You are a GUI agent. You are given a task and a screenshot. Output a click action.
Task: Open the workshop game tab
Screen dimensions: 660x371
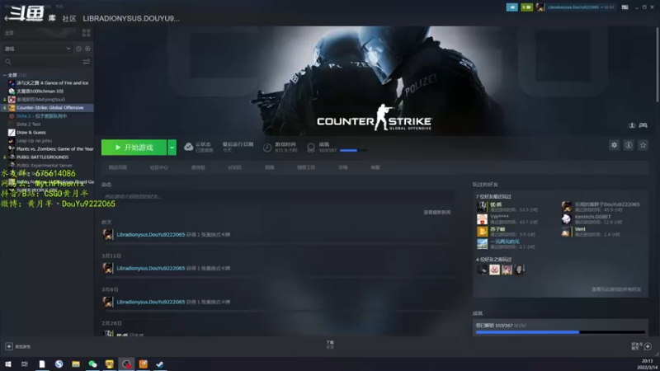tap(306, 167)
